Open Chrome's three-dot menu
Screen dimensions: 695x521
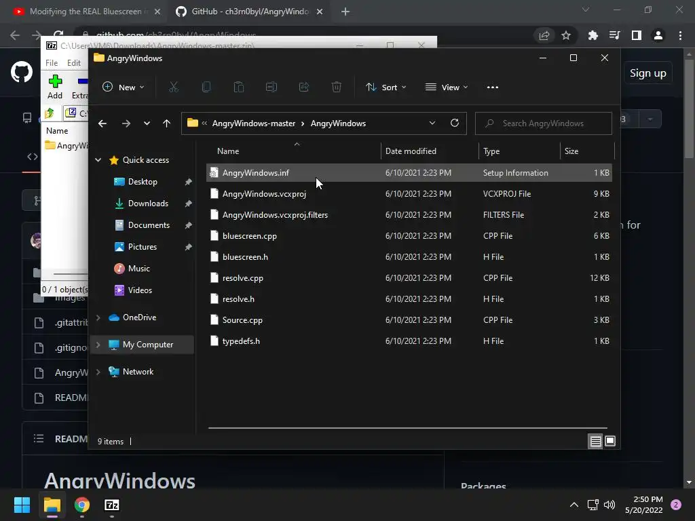(x=680, y=35)
